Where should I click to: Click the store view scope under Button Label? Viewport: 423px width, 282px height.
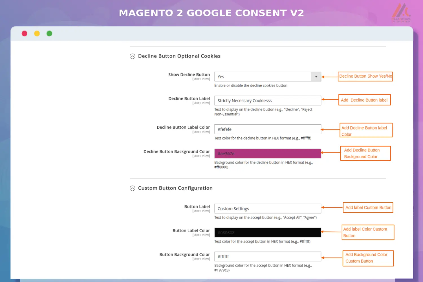(201, 211)
